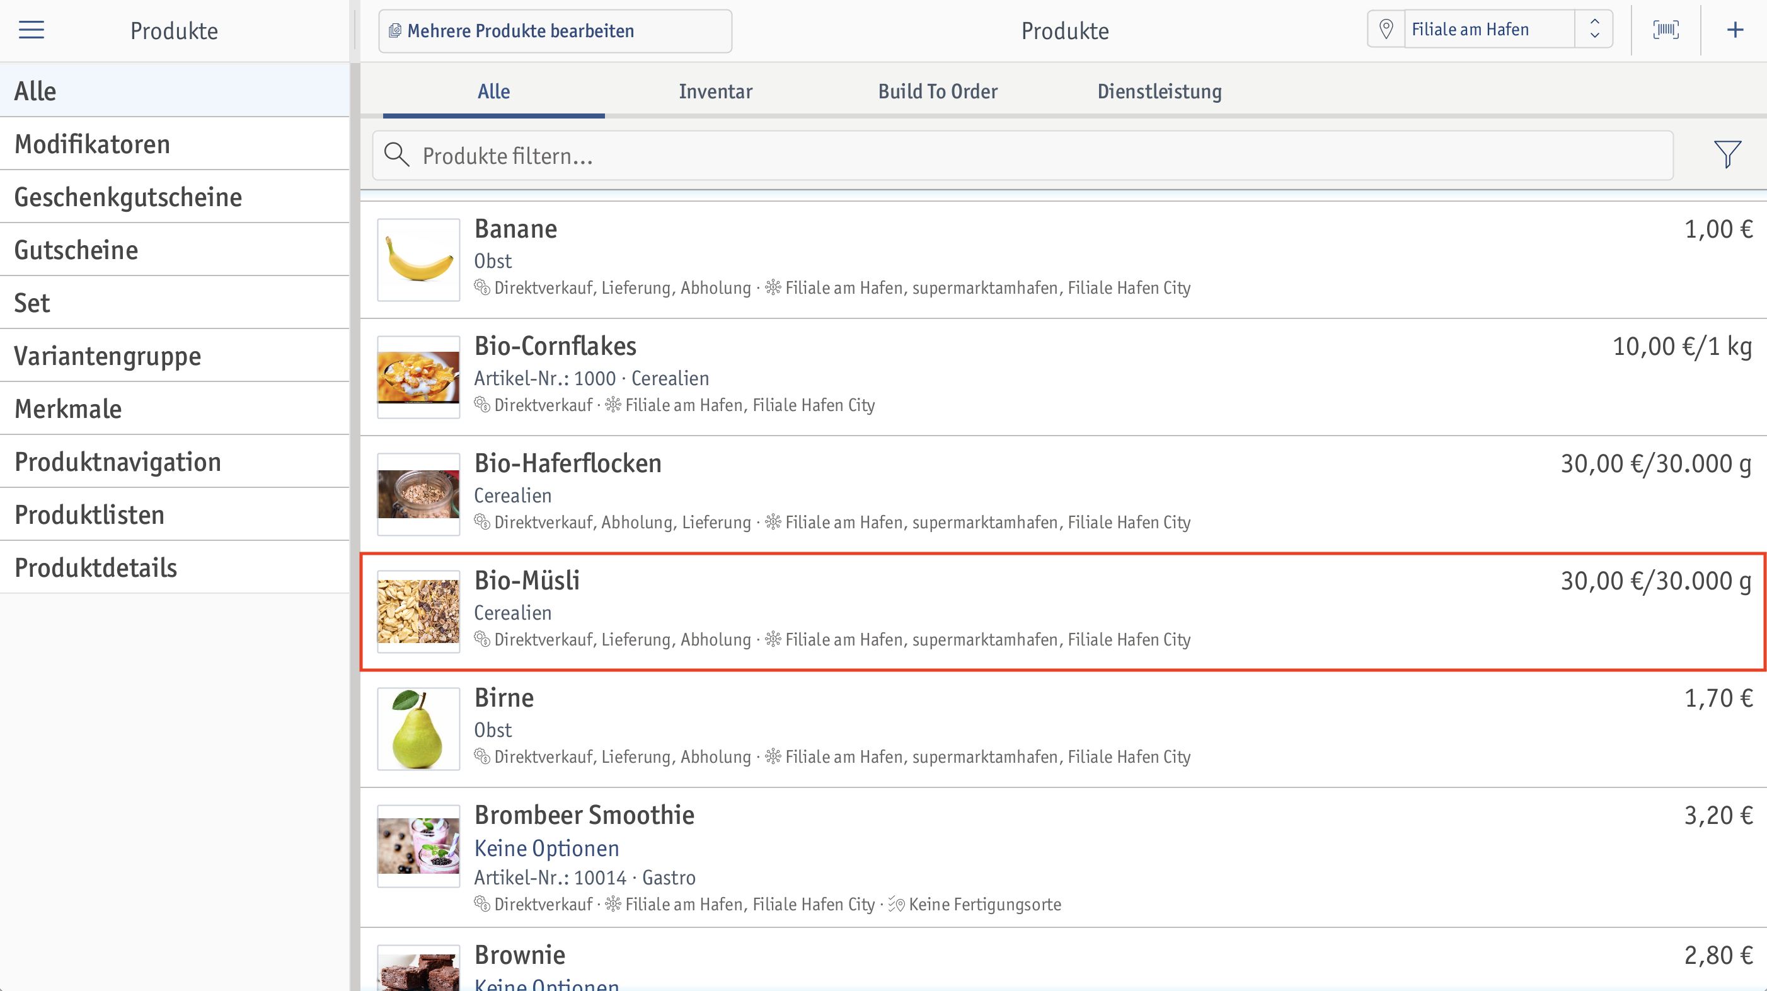Click the location pin icon
Viewport: 1767px width, 991px height.
[1386, 29]
